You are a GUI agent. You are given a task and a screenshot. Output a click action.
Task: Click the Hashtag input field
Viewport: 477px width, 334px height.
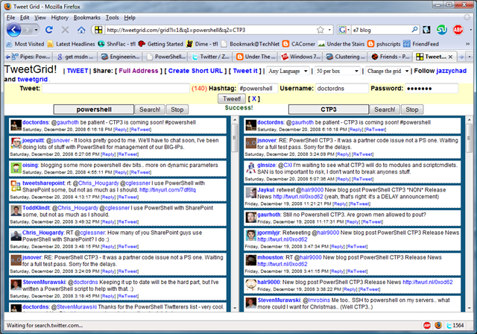coord(258,89)
